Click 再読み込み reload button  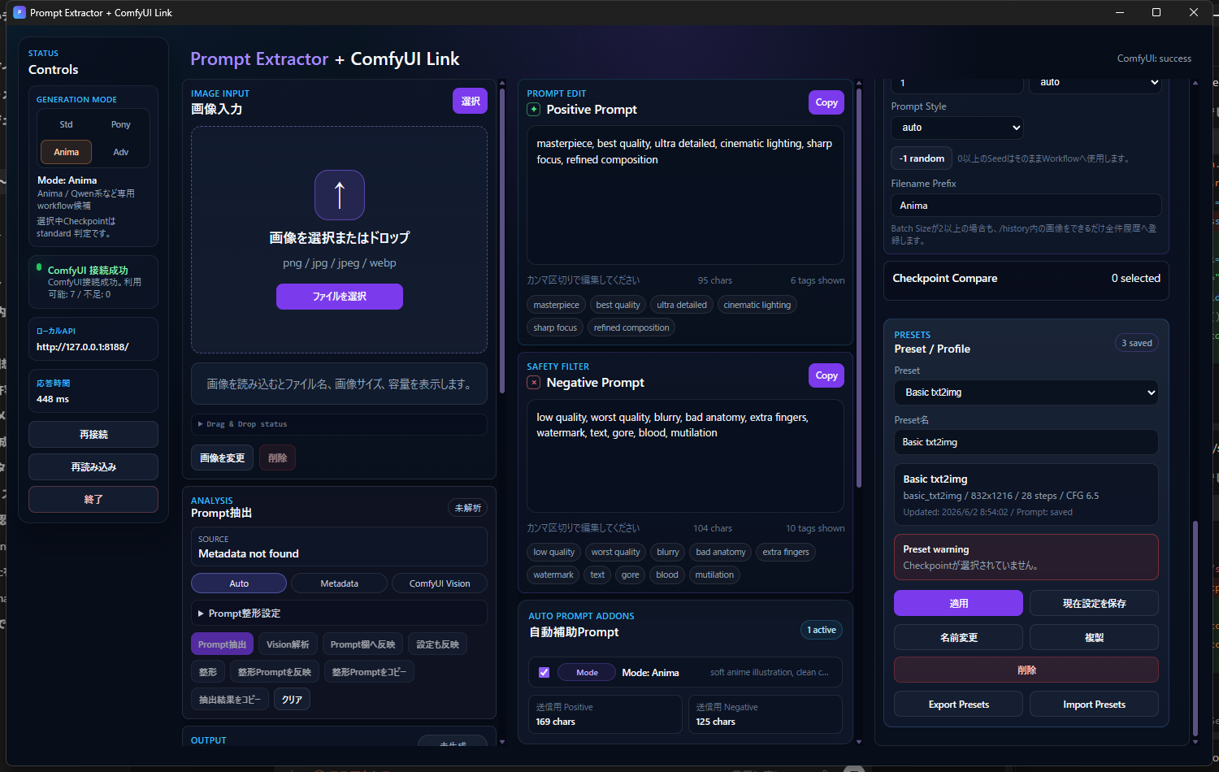click(93, 467)
